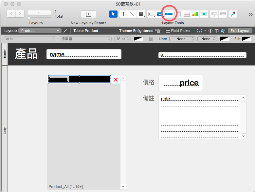This screenshot has height=192, width=255.
Task: Go to the next layout
Action: (x=20, y=14)
